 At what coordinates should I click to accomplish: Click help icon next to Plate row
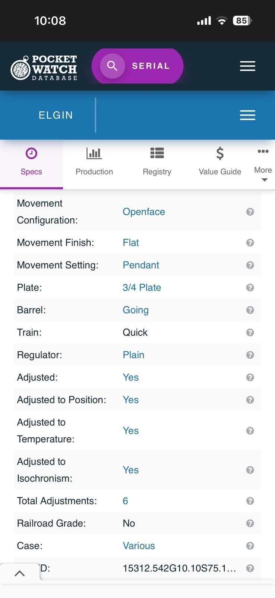(x=250, y=287)
